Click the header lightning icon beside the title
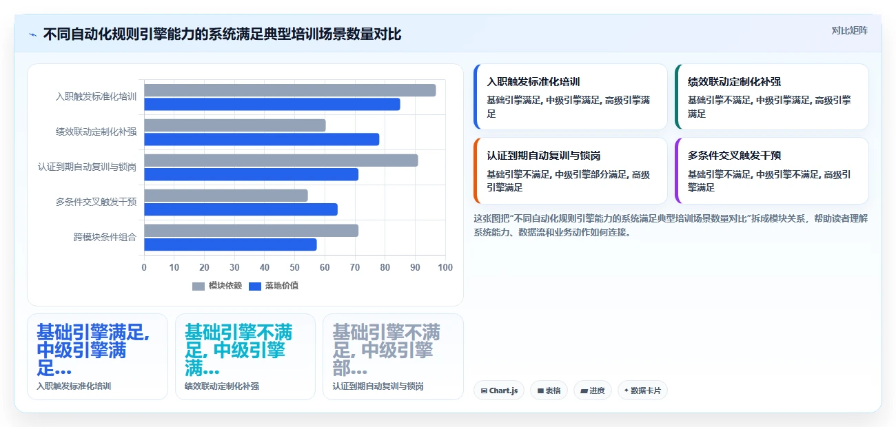Screen dimensions: 896x427 (32, 34)
